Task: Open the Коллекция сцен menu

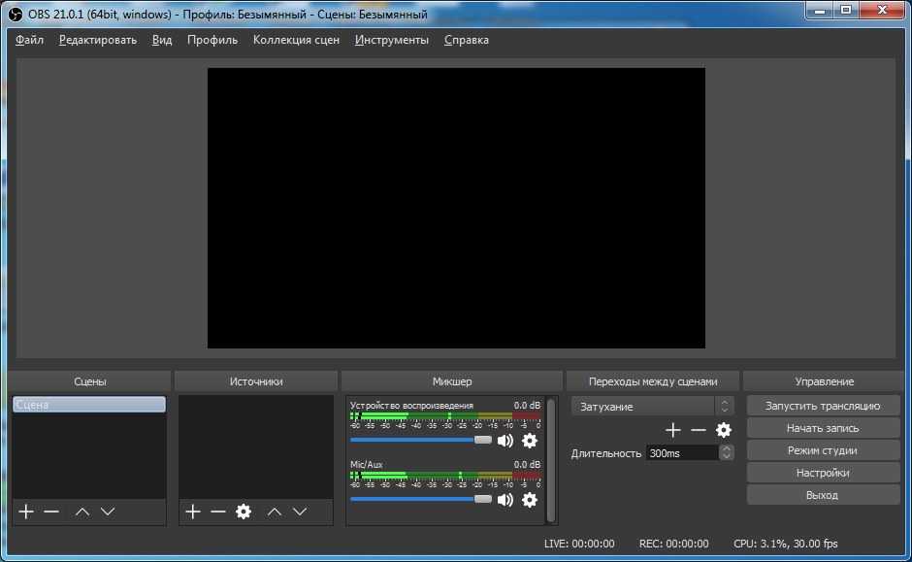Action: 296,40
